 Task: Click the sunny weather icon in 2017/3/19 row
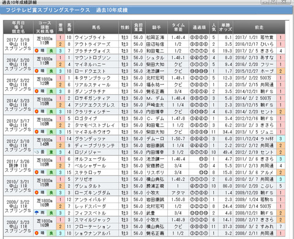click(37, 51)
